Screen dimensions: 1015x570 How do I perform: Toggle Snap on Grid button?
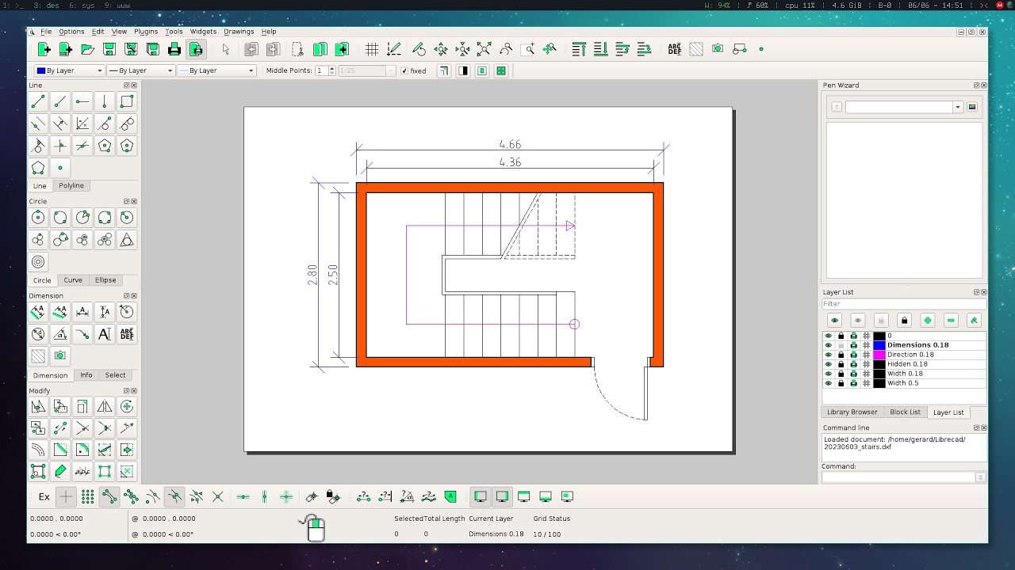tap(88, 497)
